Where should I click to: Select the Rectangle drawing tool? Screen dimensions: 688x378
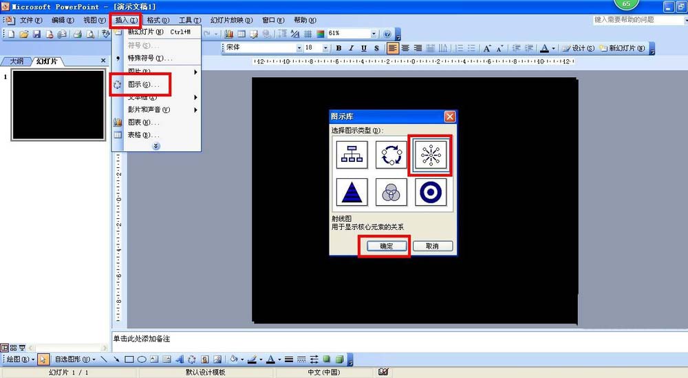129,359
